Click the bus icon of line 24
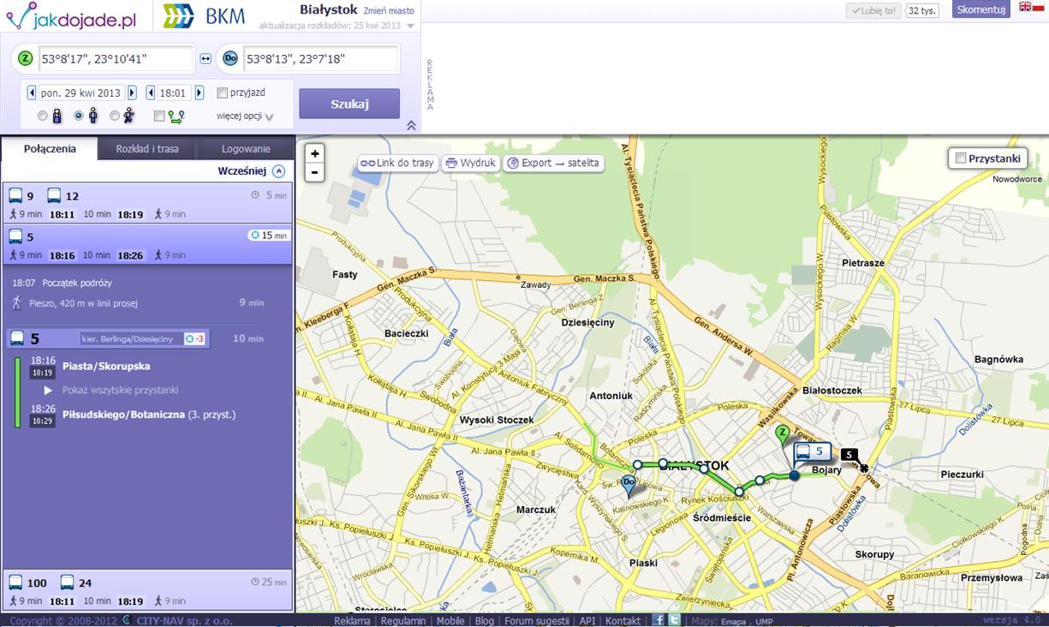Viewport: 1049px width, 627px height. [x=67, y=582]
